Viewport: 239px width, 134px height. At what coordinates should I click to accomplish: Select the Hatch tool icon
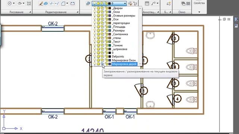(29, 3)
